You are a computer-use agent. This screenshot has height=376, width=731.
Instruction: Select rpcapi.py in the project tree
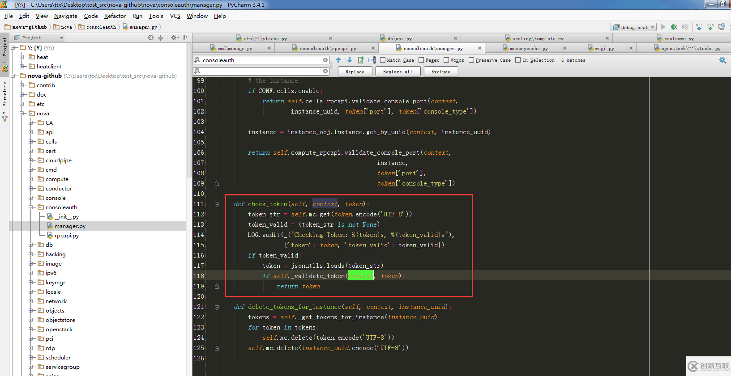tap(67, 236)
